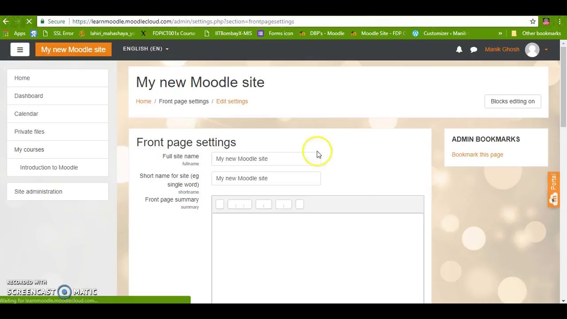Click the red browser extension icon
The image size is (567, 319).
546,21
